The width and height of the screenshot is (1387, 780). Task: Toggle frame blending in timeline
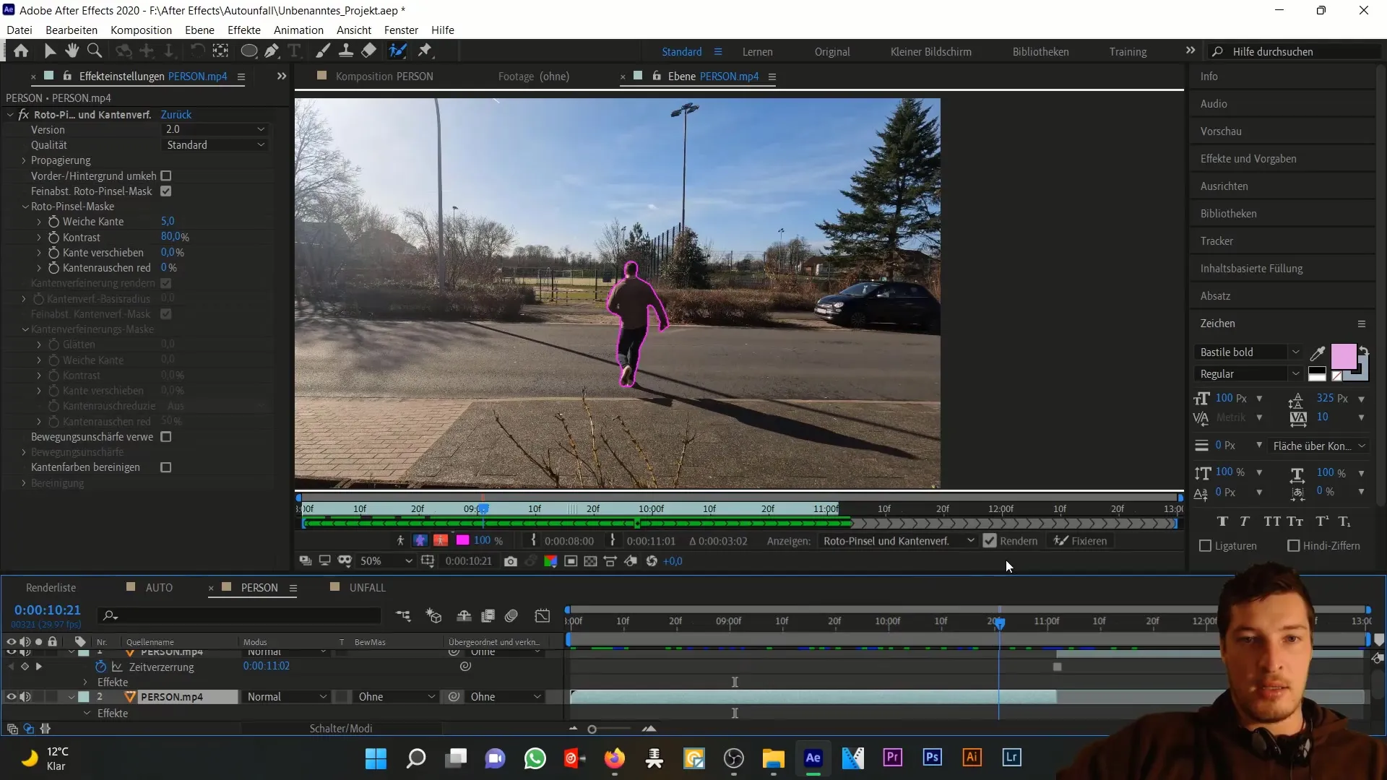coord(488,616)
